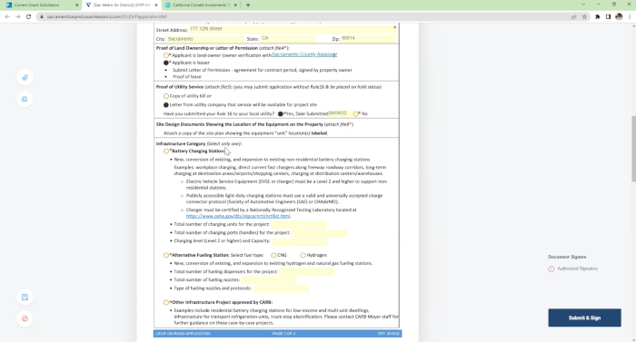The height and width of the screenshot is (342, 636).
Task: Bookmark this page with star icon
Action: (x=584, y=16)
